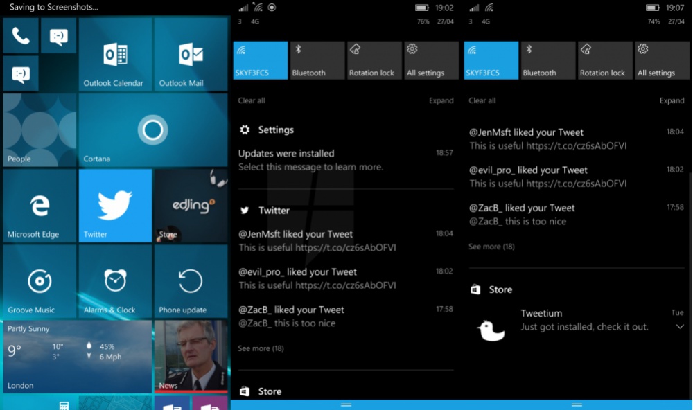This screenshot has height=410, width=693.
Task: Toggle SKYF3FC5 Wi-Fi in 19:02 panel
Action: click(261, 60)
